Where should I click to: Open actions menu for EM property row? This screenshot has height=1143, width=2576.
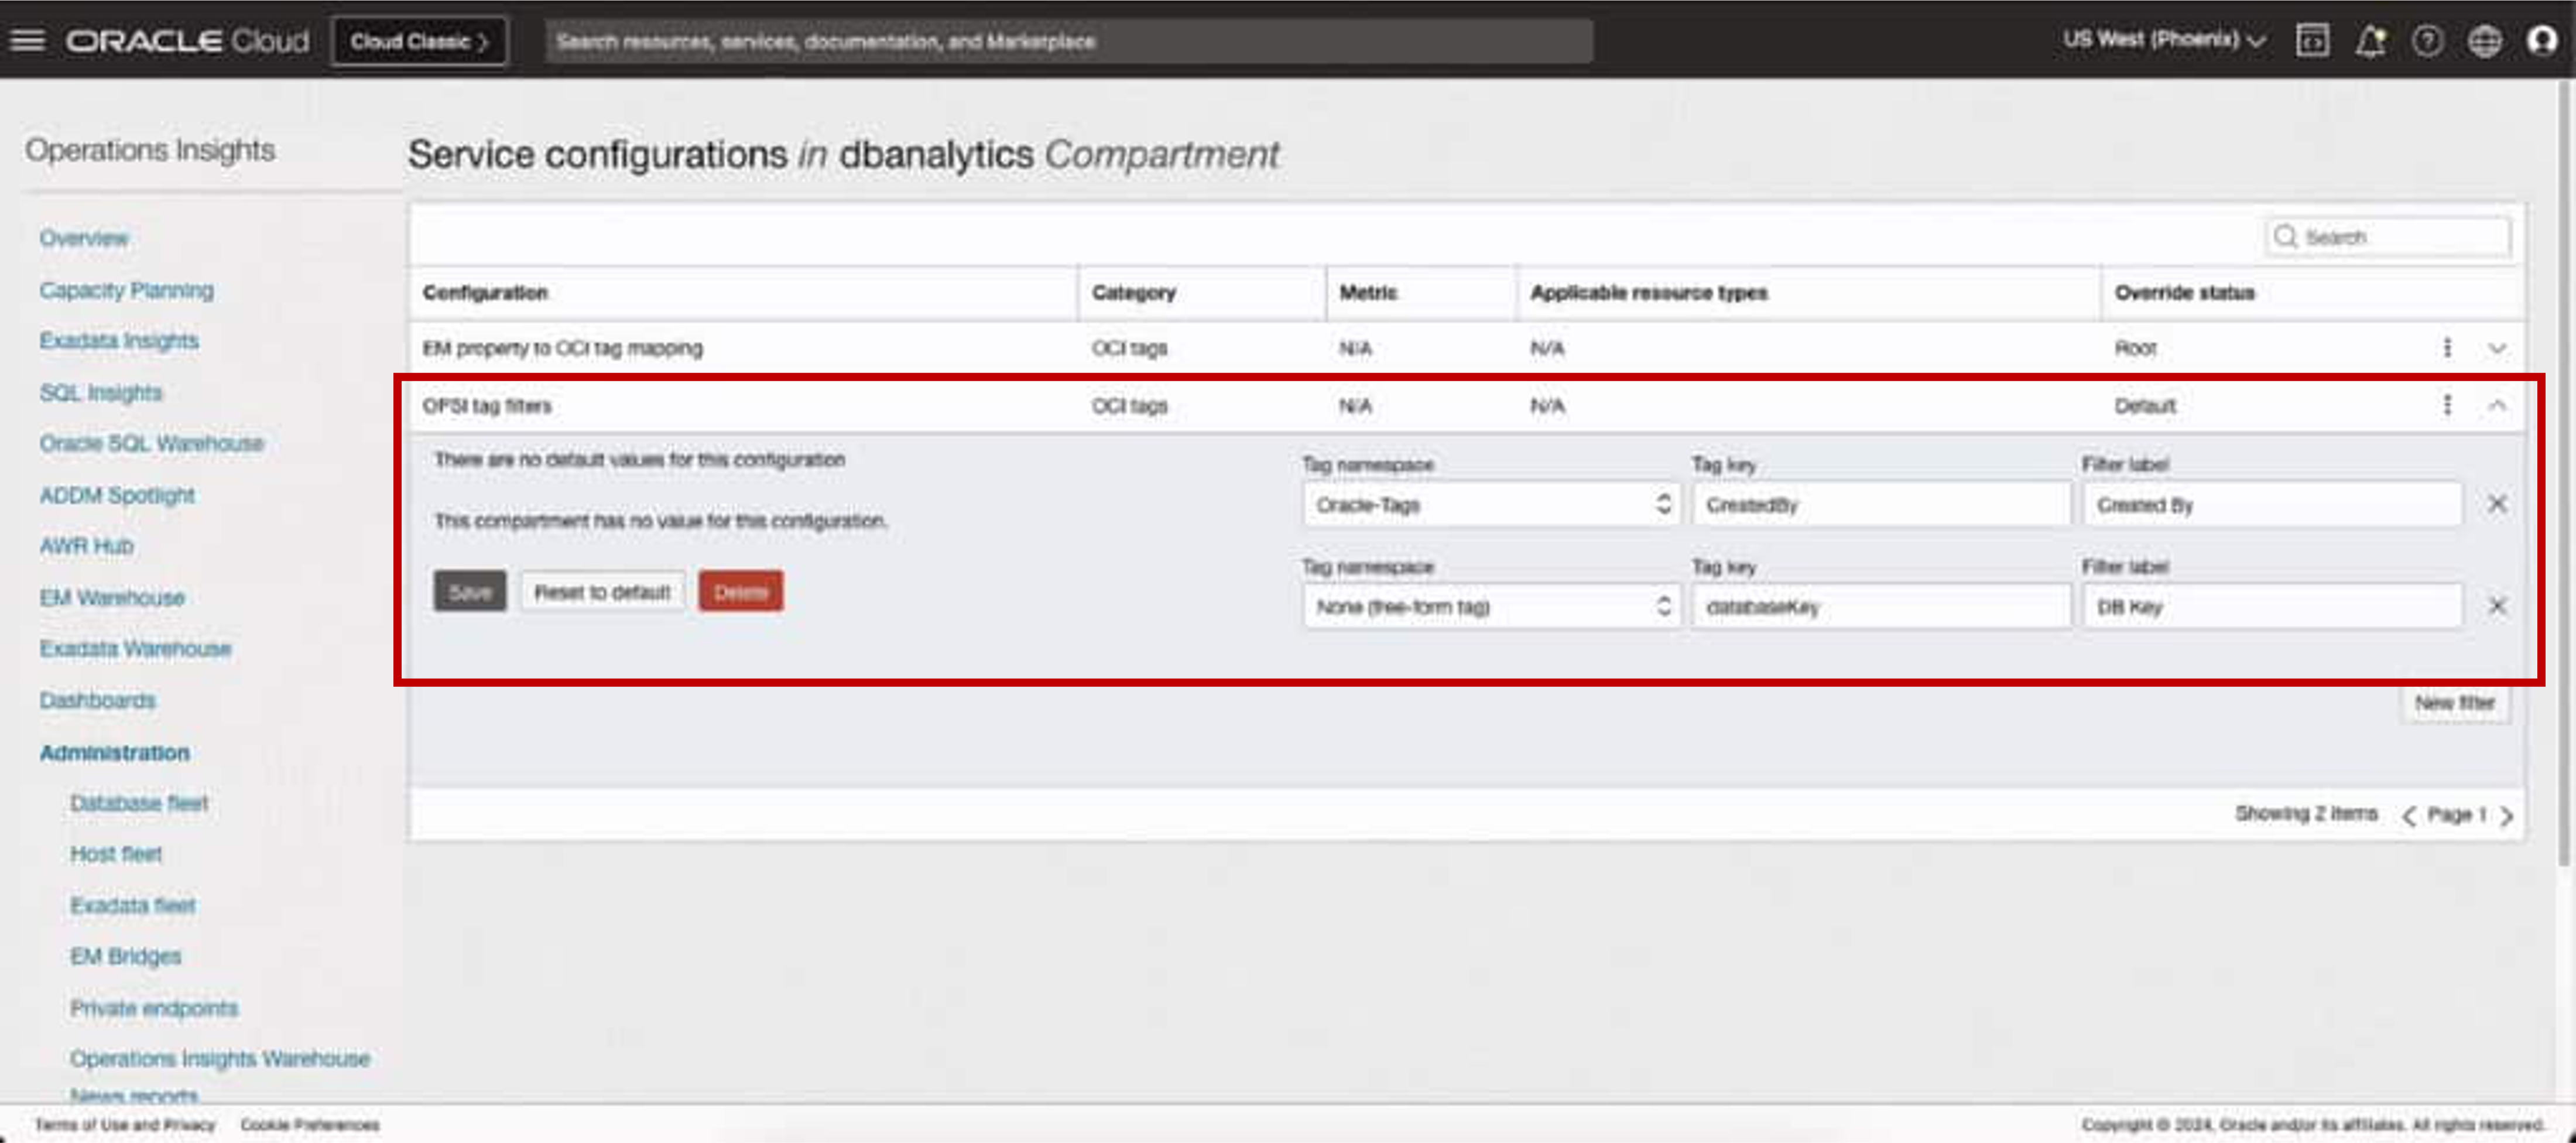click(2447, 347)
